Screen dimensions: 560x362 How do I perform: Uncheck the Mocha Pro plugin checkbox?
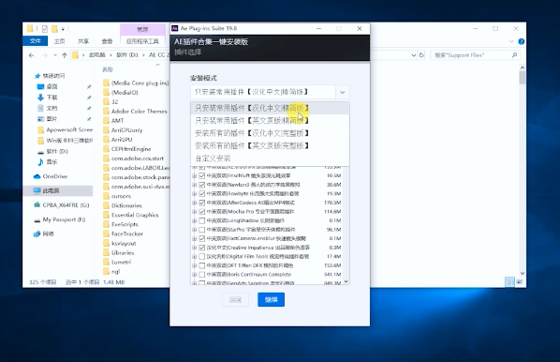click(x=201, y=211)
